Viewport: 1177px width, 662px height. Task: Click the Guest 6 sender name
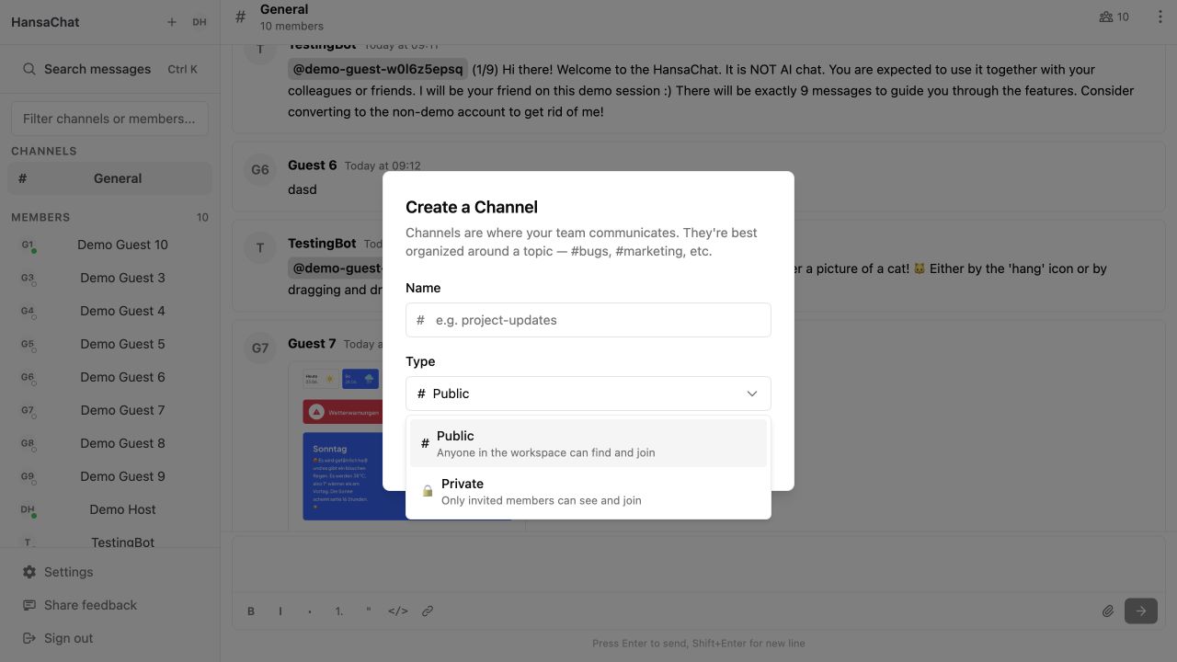point(313,165)
